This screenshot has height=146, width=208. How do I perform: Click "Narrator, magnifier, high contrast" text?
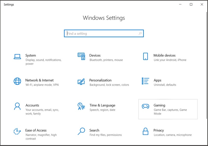point(41,137)
